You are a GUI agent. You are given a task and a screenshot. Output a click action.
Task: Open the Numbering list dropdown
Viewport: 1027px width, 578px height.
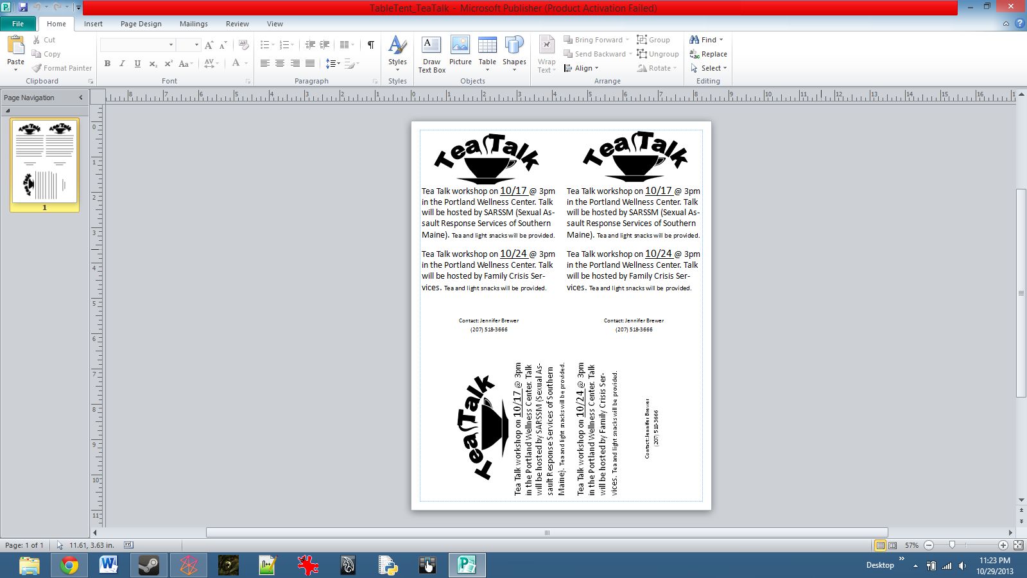(x=286, y=45)
